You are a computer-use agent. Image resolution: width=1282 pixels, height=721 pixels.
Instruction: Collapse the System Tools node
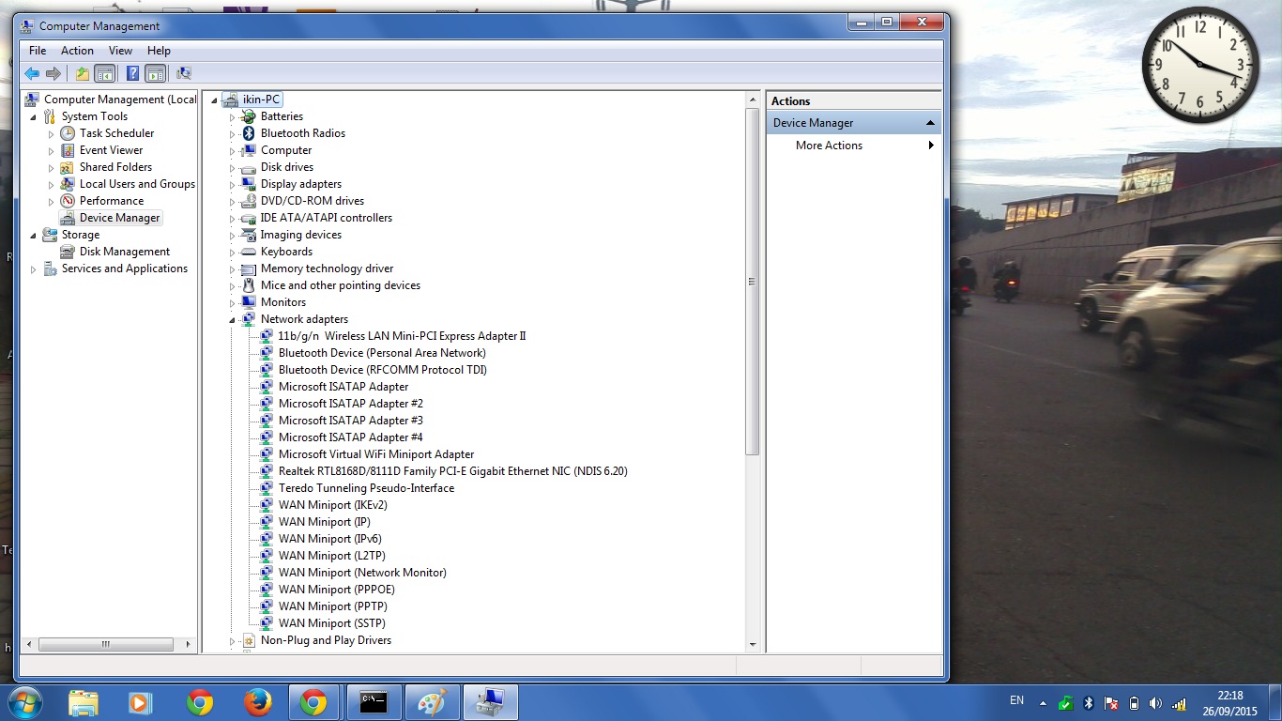point(34,117)
